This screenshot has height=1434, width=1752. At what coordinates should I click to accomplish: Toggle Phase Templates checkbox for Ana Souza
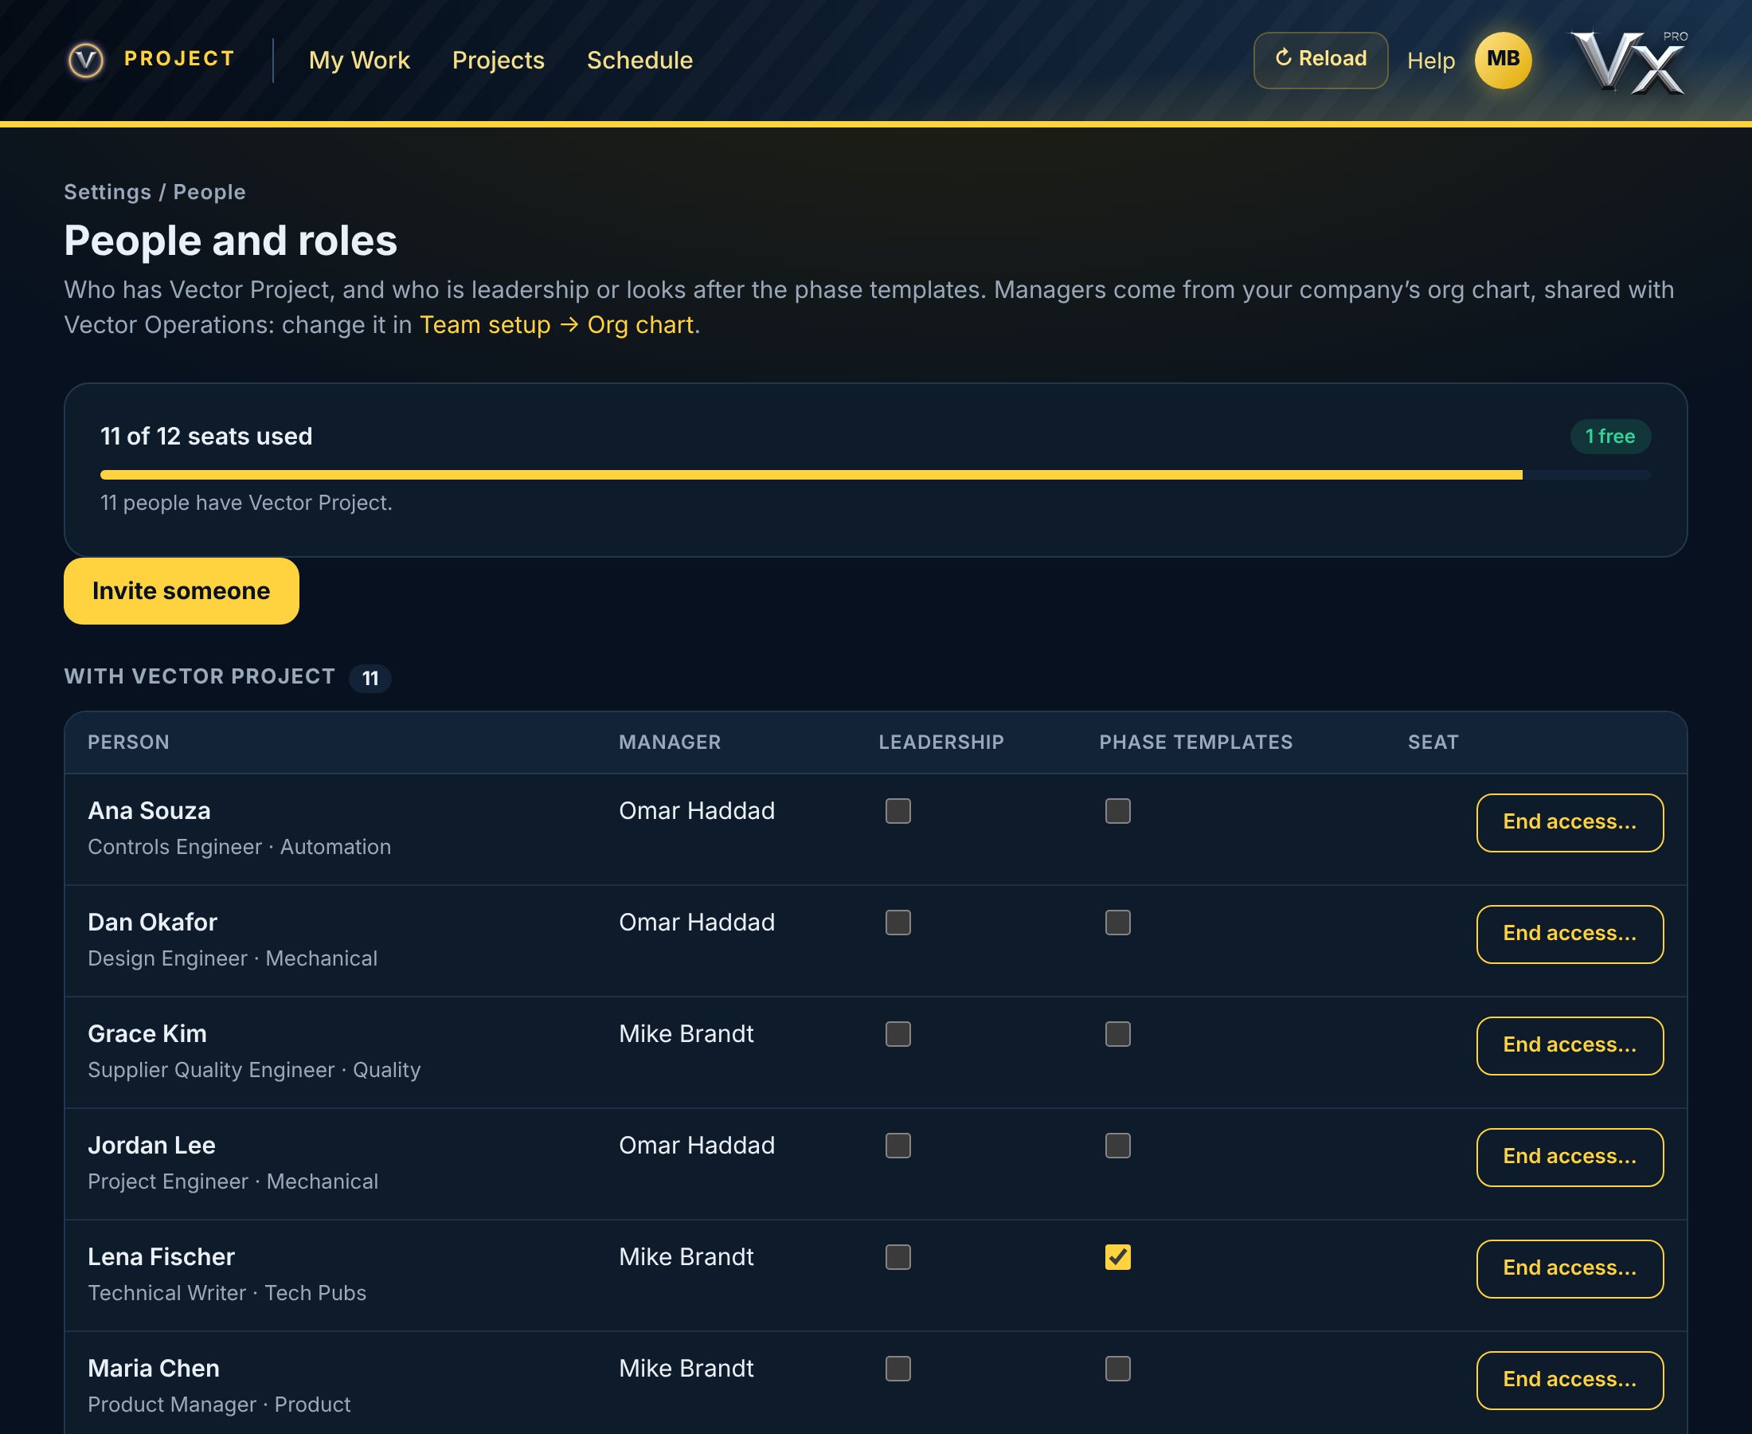[x=1117, y=810]
